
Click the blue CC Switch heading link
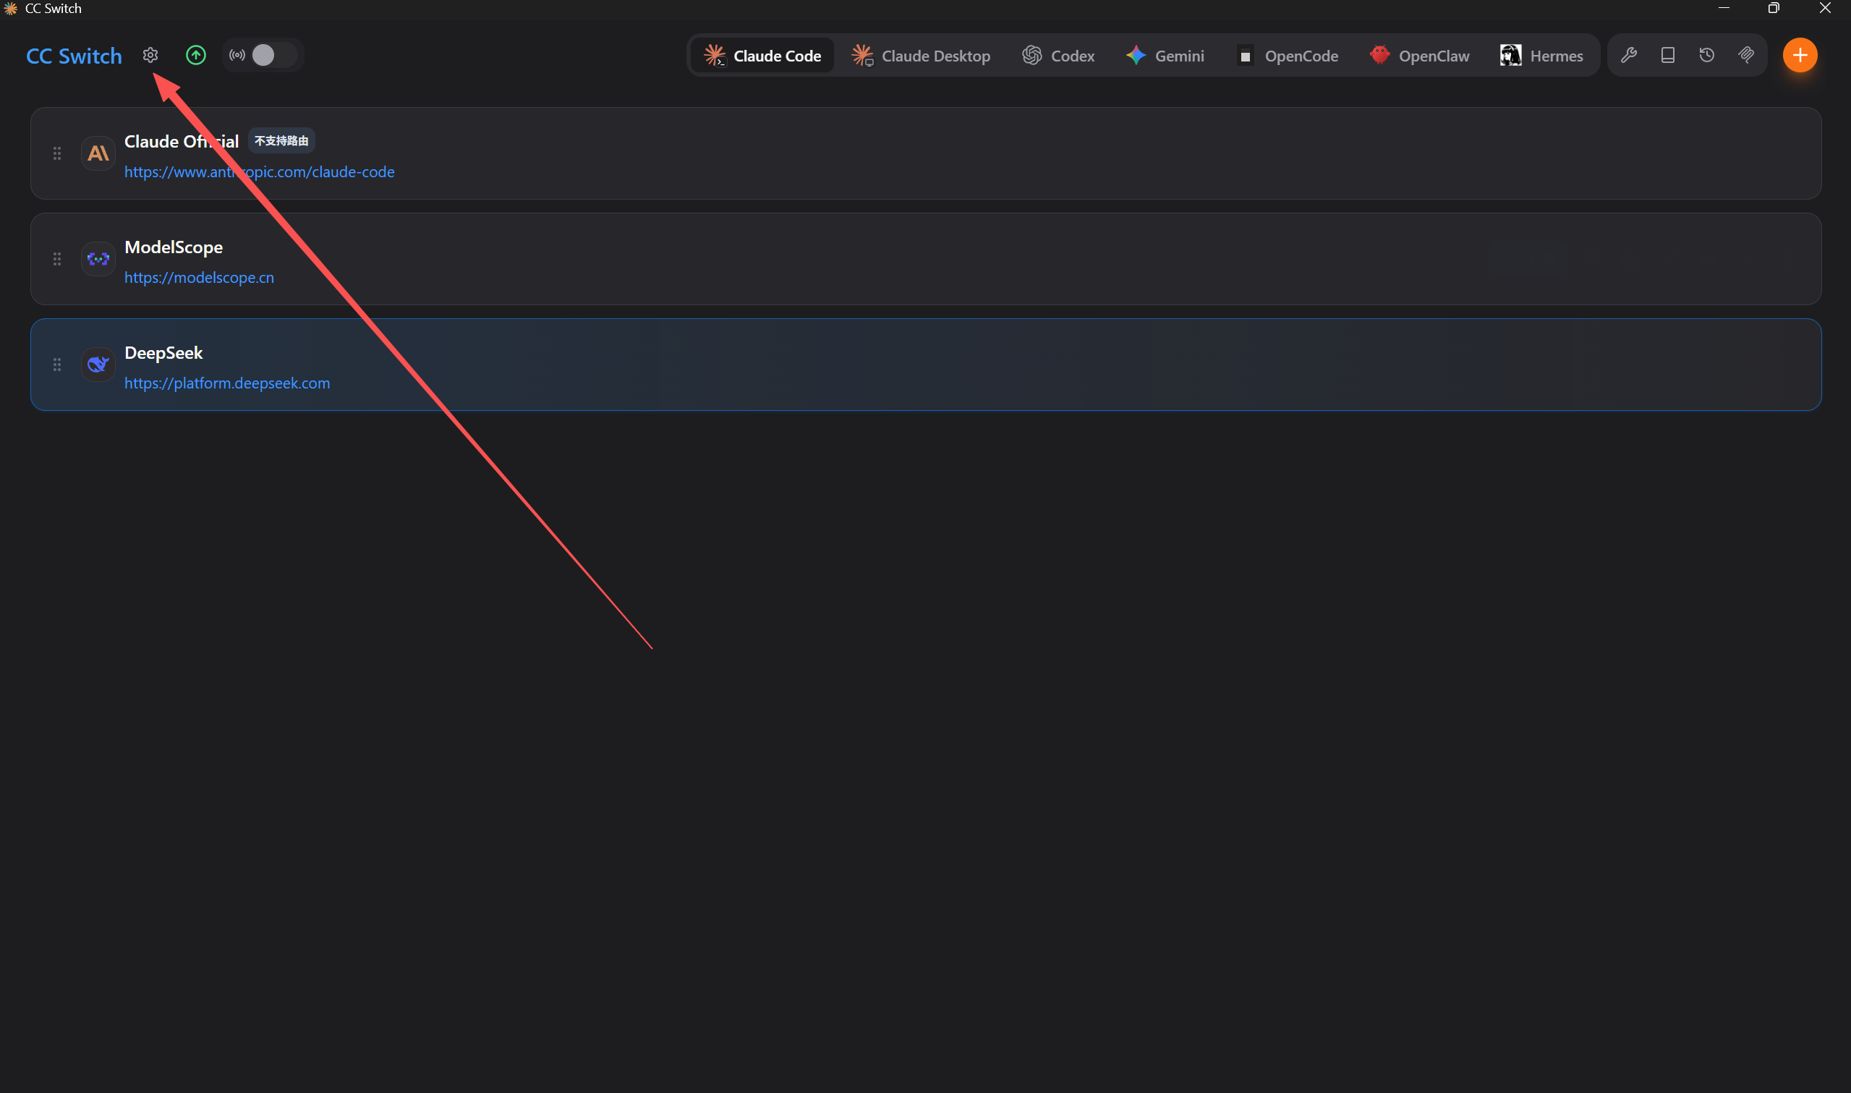tap(74, 56)
